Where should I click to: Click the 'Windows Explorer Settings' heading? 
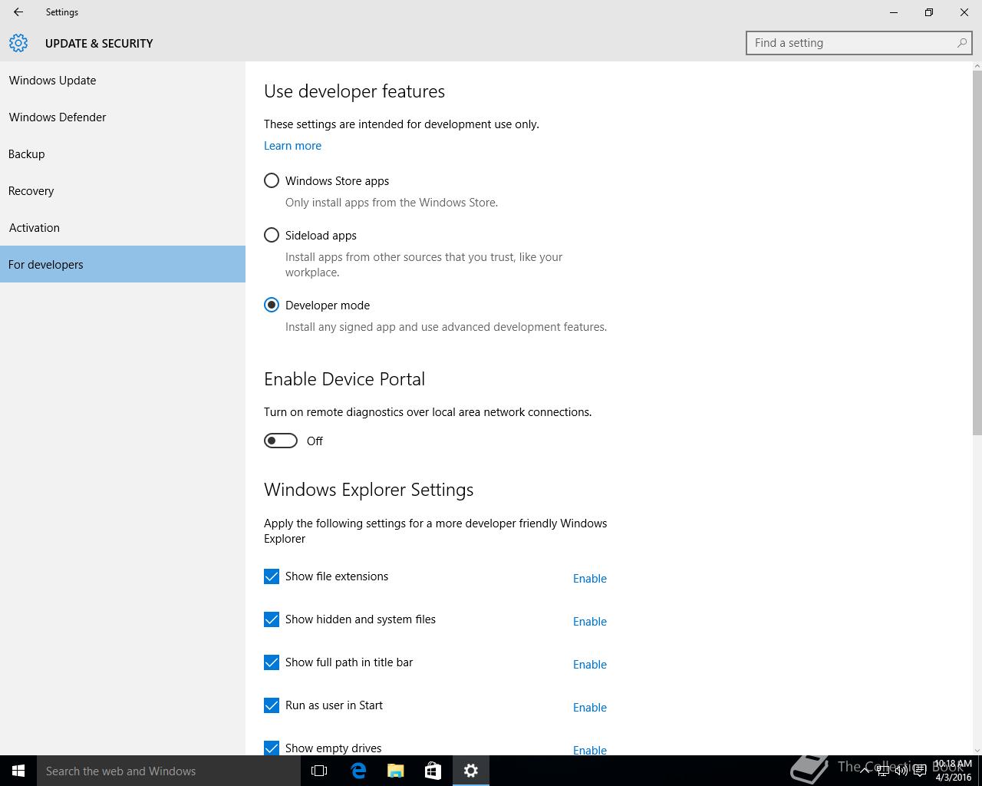[x=368, y=490]
